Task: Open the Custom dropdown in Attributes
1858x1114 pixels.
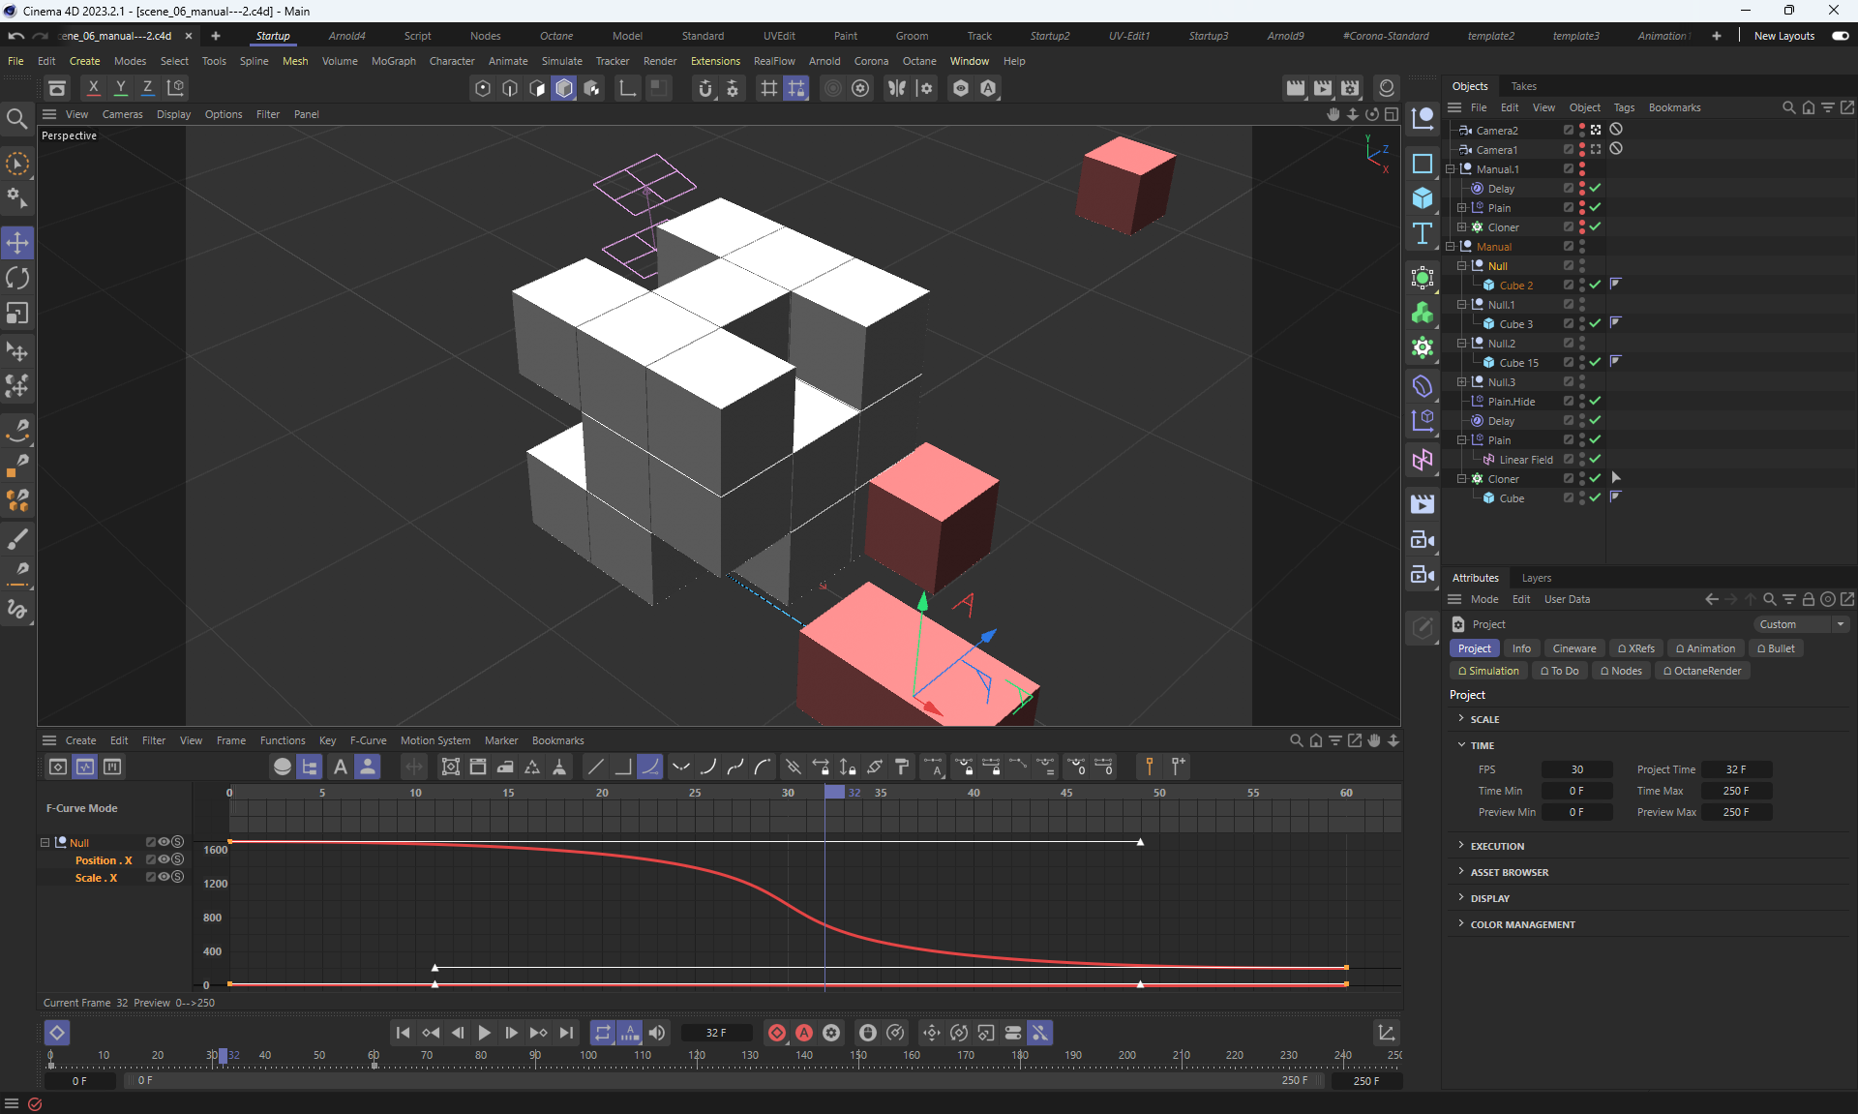Action: (1801, 624)
